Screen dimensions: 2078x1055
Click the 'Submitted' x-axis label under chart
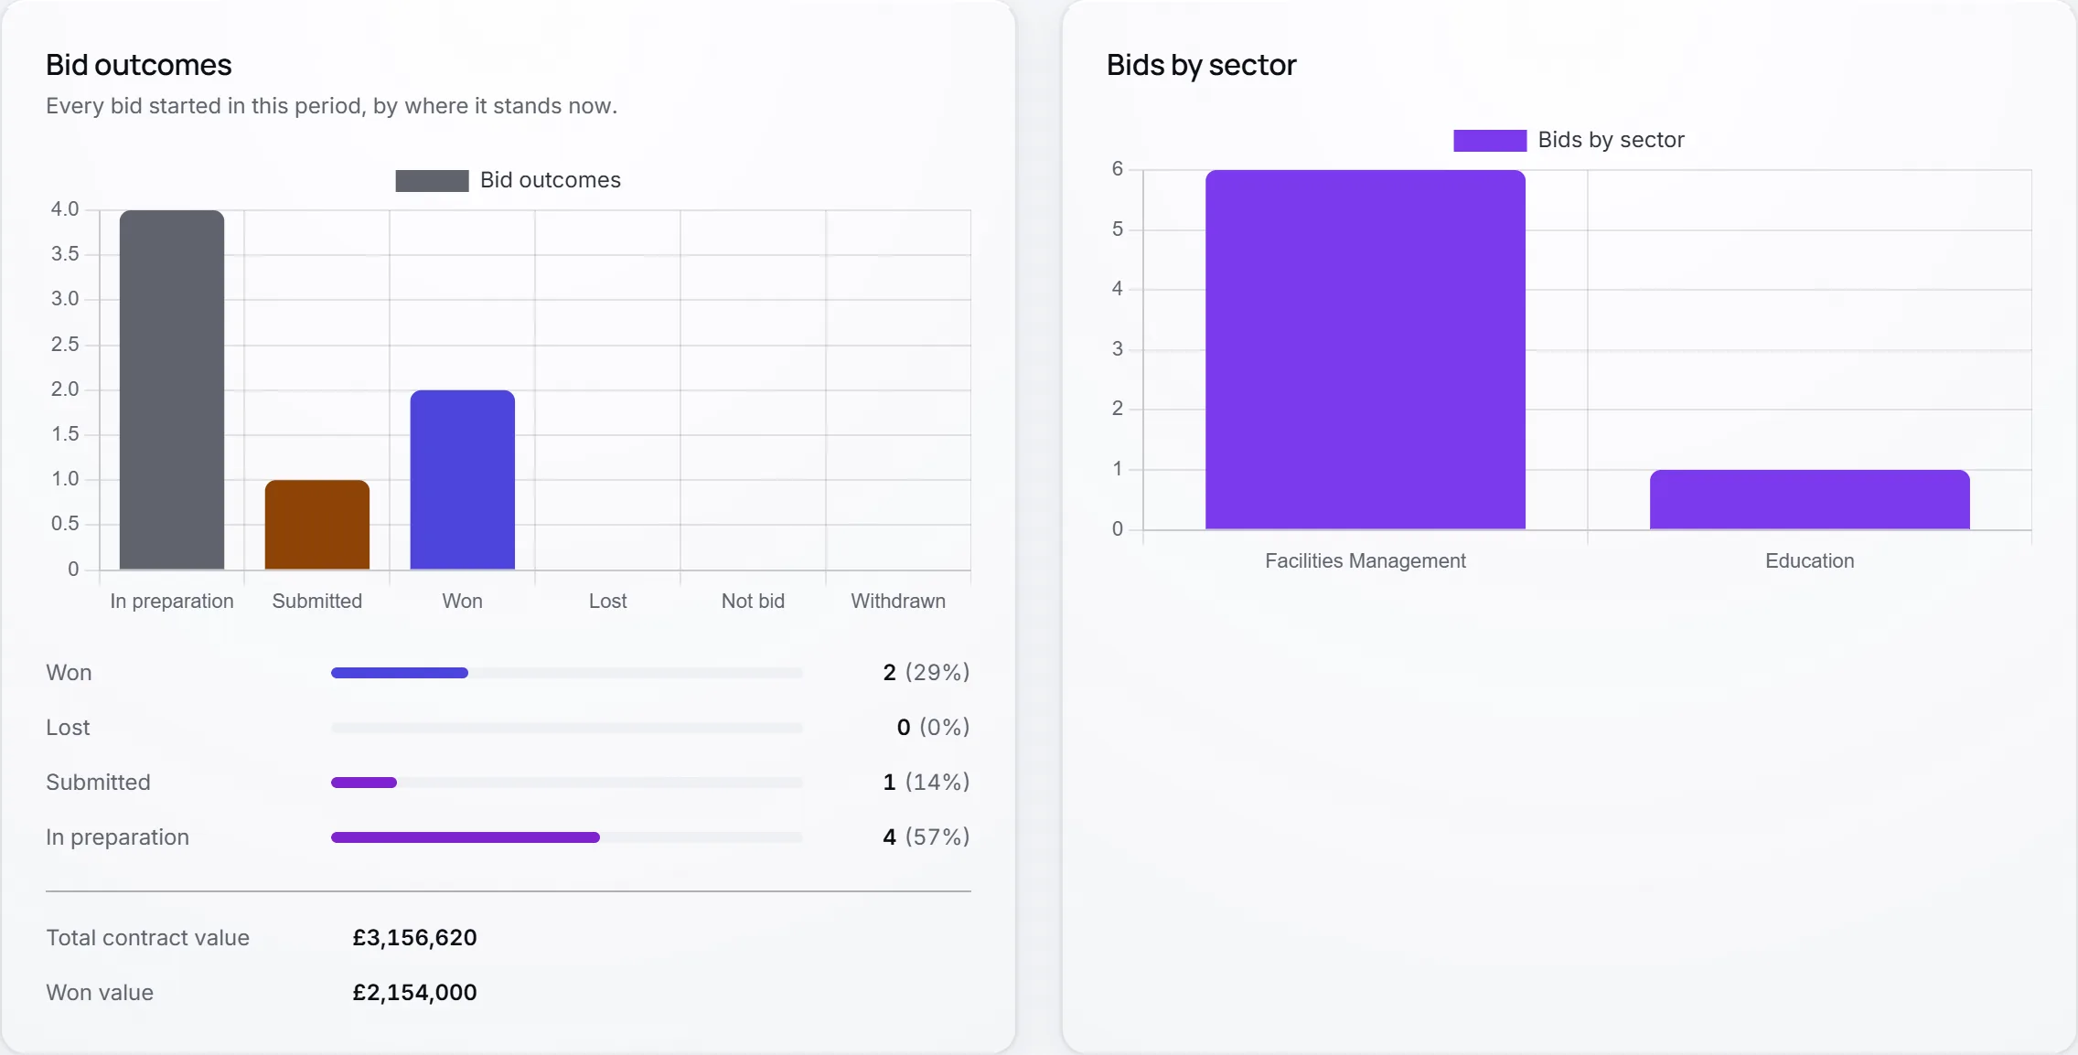tap(317, 601)
